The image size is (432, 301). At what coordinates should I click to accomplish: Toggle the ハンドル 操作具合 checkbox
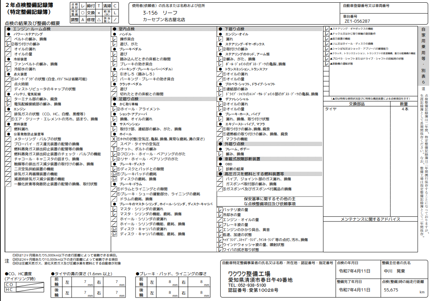click(x=114, y=39)
